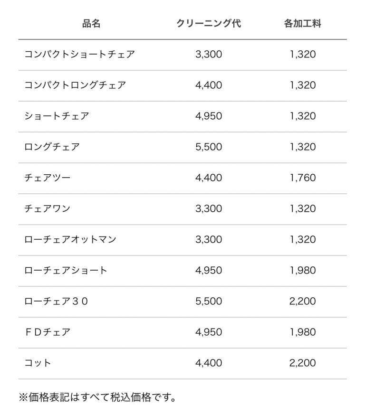Select the 2,200 processing fee for コット
This screenshot has width=365, height=415.
[x=303, y=363]
